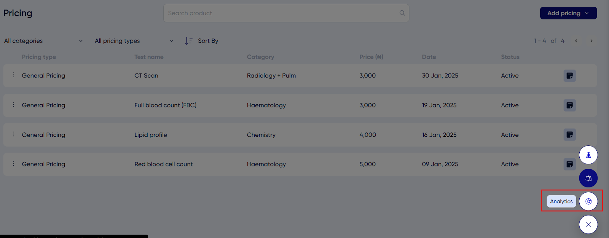Open the Analytics floating icon button
The image size is (609, 238).
[588, 201]
